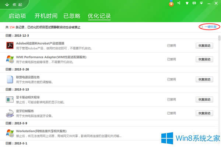Switch to the 开机时间 tab
Viewport: 221px width, 147px height.
(46, 16)
